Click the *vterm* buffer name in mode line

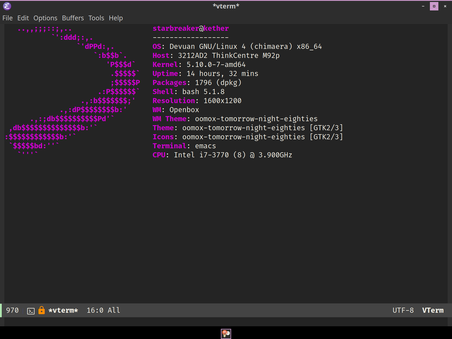click(x=63, y=311)
